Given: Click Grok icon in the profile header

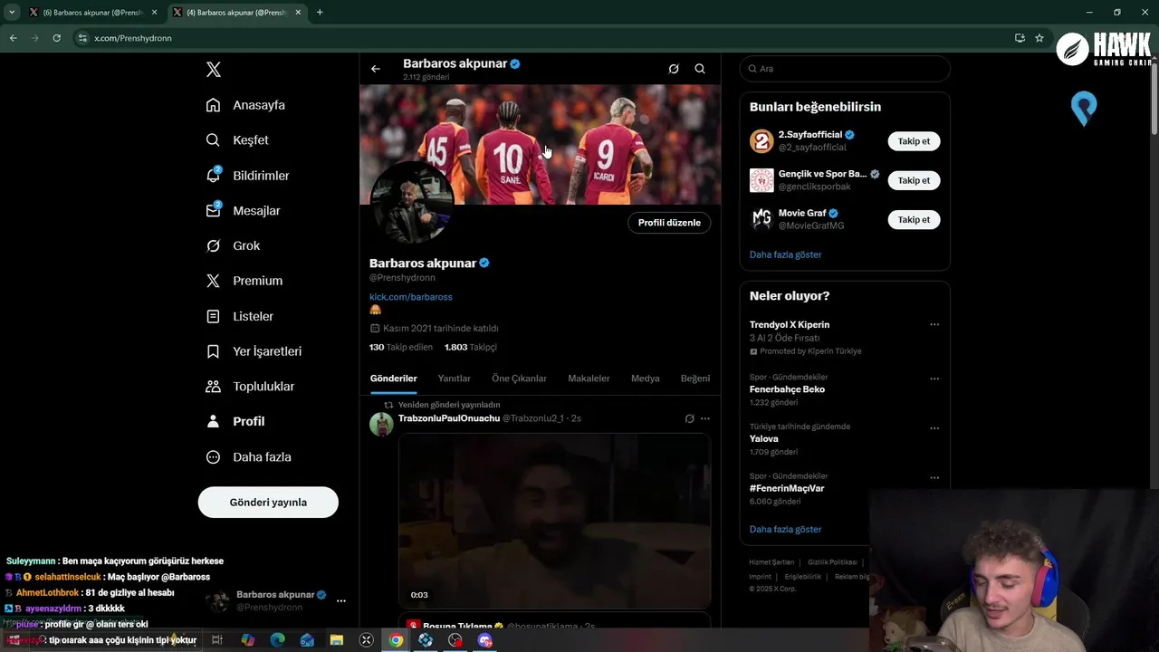Looking at the screenshot, I should point(674,69).
